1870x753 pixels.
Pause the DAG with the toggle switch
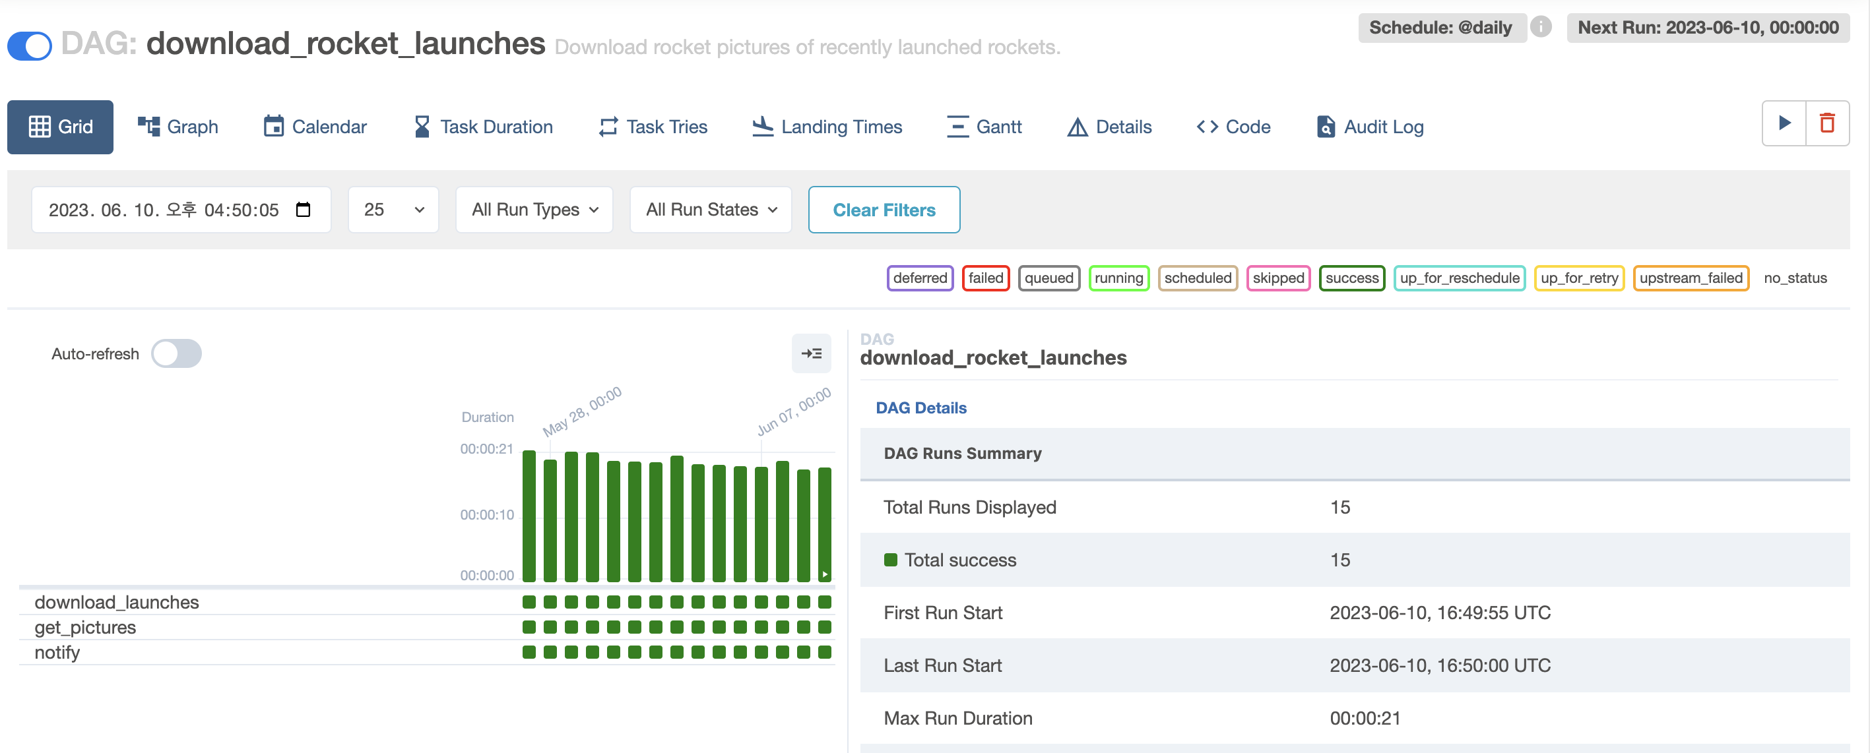pyautogui.click(x=30, y=45)
